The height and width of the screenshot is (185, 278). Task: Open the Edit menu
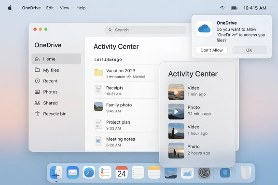[x=50, y=8]
